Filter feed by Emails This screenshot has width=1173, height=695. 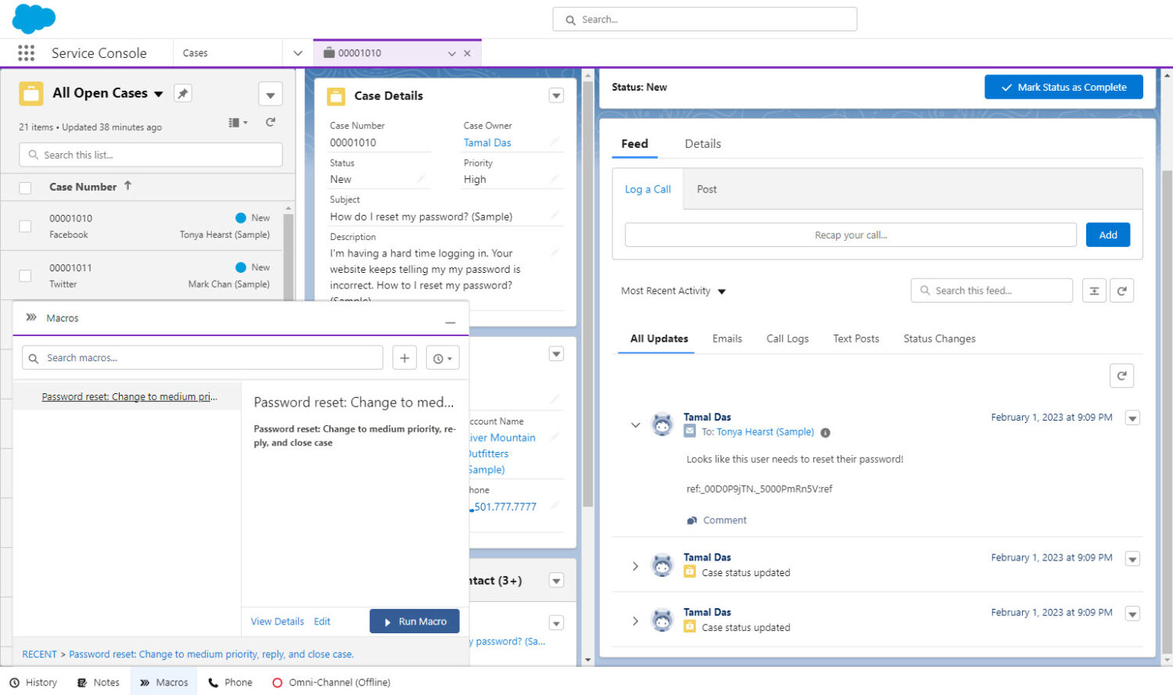(x=727, y=339)
